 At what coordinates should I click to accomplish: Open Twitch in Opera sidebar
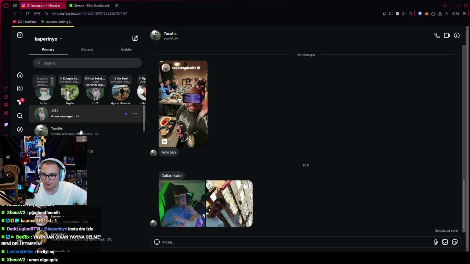[6, 125]
